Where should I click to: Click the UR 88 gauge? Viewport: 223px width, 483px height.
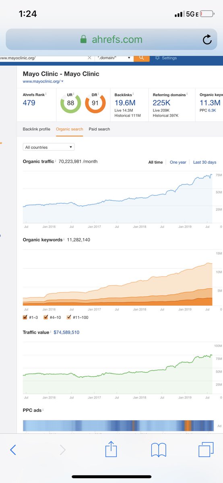(x=70, y=104)
